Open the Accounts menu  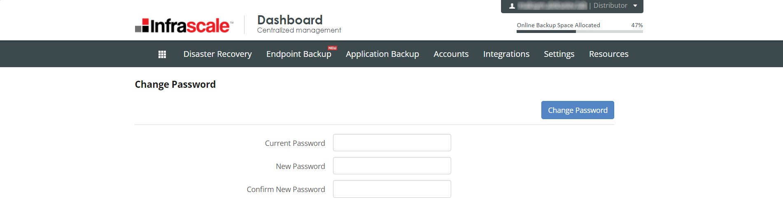(x=451, y=54)
